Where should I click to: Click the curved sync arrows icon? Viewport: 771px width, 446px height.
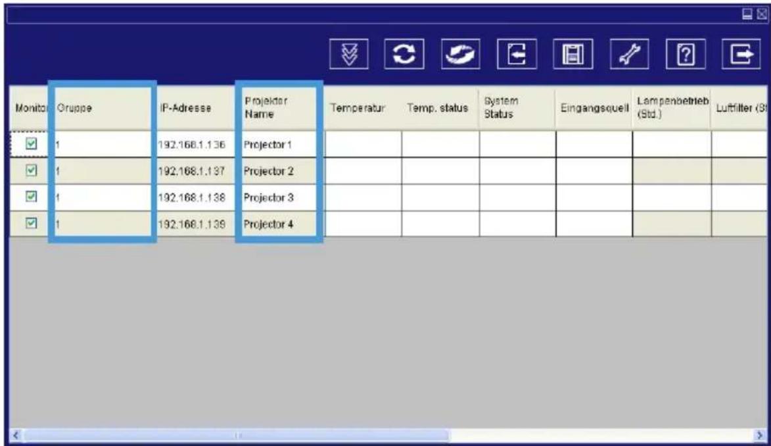[460, 54]
